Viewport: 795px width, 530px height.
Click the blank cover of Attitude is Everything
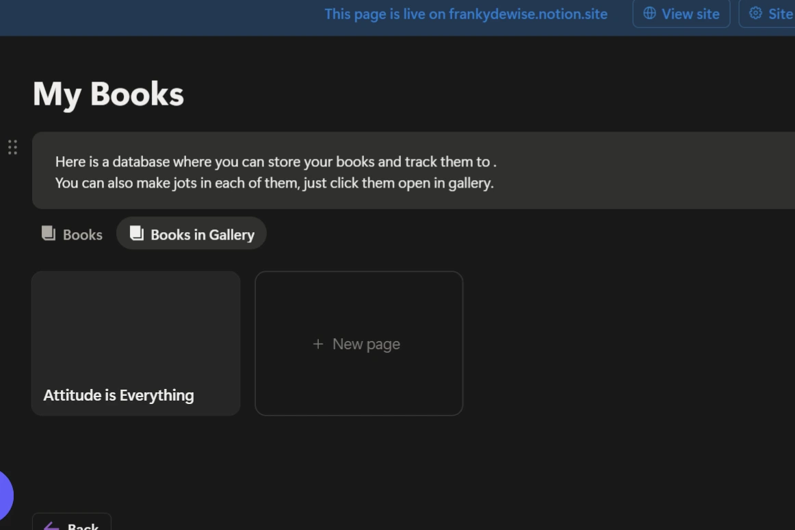[x=135, y=322]
